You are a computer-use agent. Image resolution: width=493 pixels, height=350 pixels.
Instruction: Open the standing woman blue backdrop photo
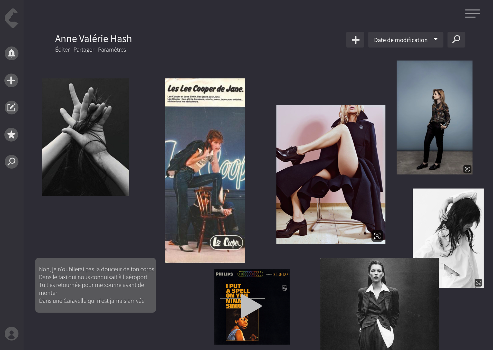click(434, 117)
